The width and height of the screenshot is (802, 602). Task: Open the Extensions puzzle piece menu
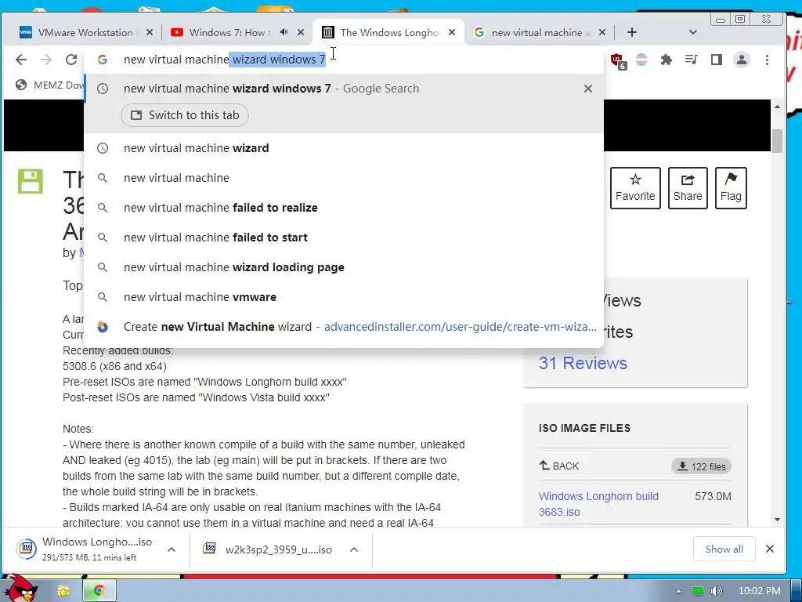(666, 60)
